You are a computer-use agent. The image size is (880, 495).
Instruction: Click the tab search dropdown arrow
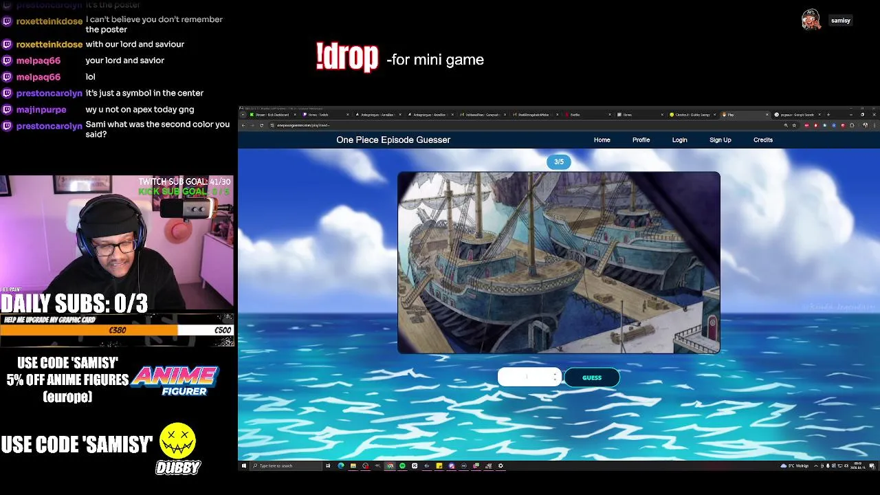pos(241,115)
